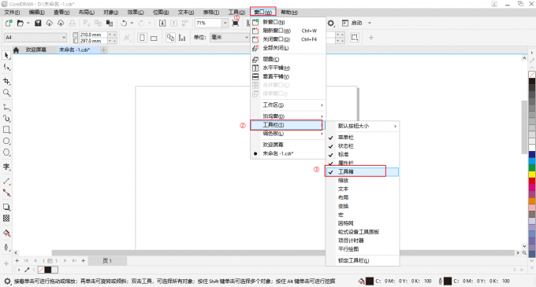Click the New document icon
The height and width of the screenshot is (287, 536).
9,23
